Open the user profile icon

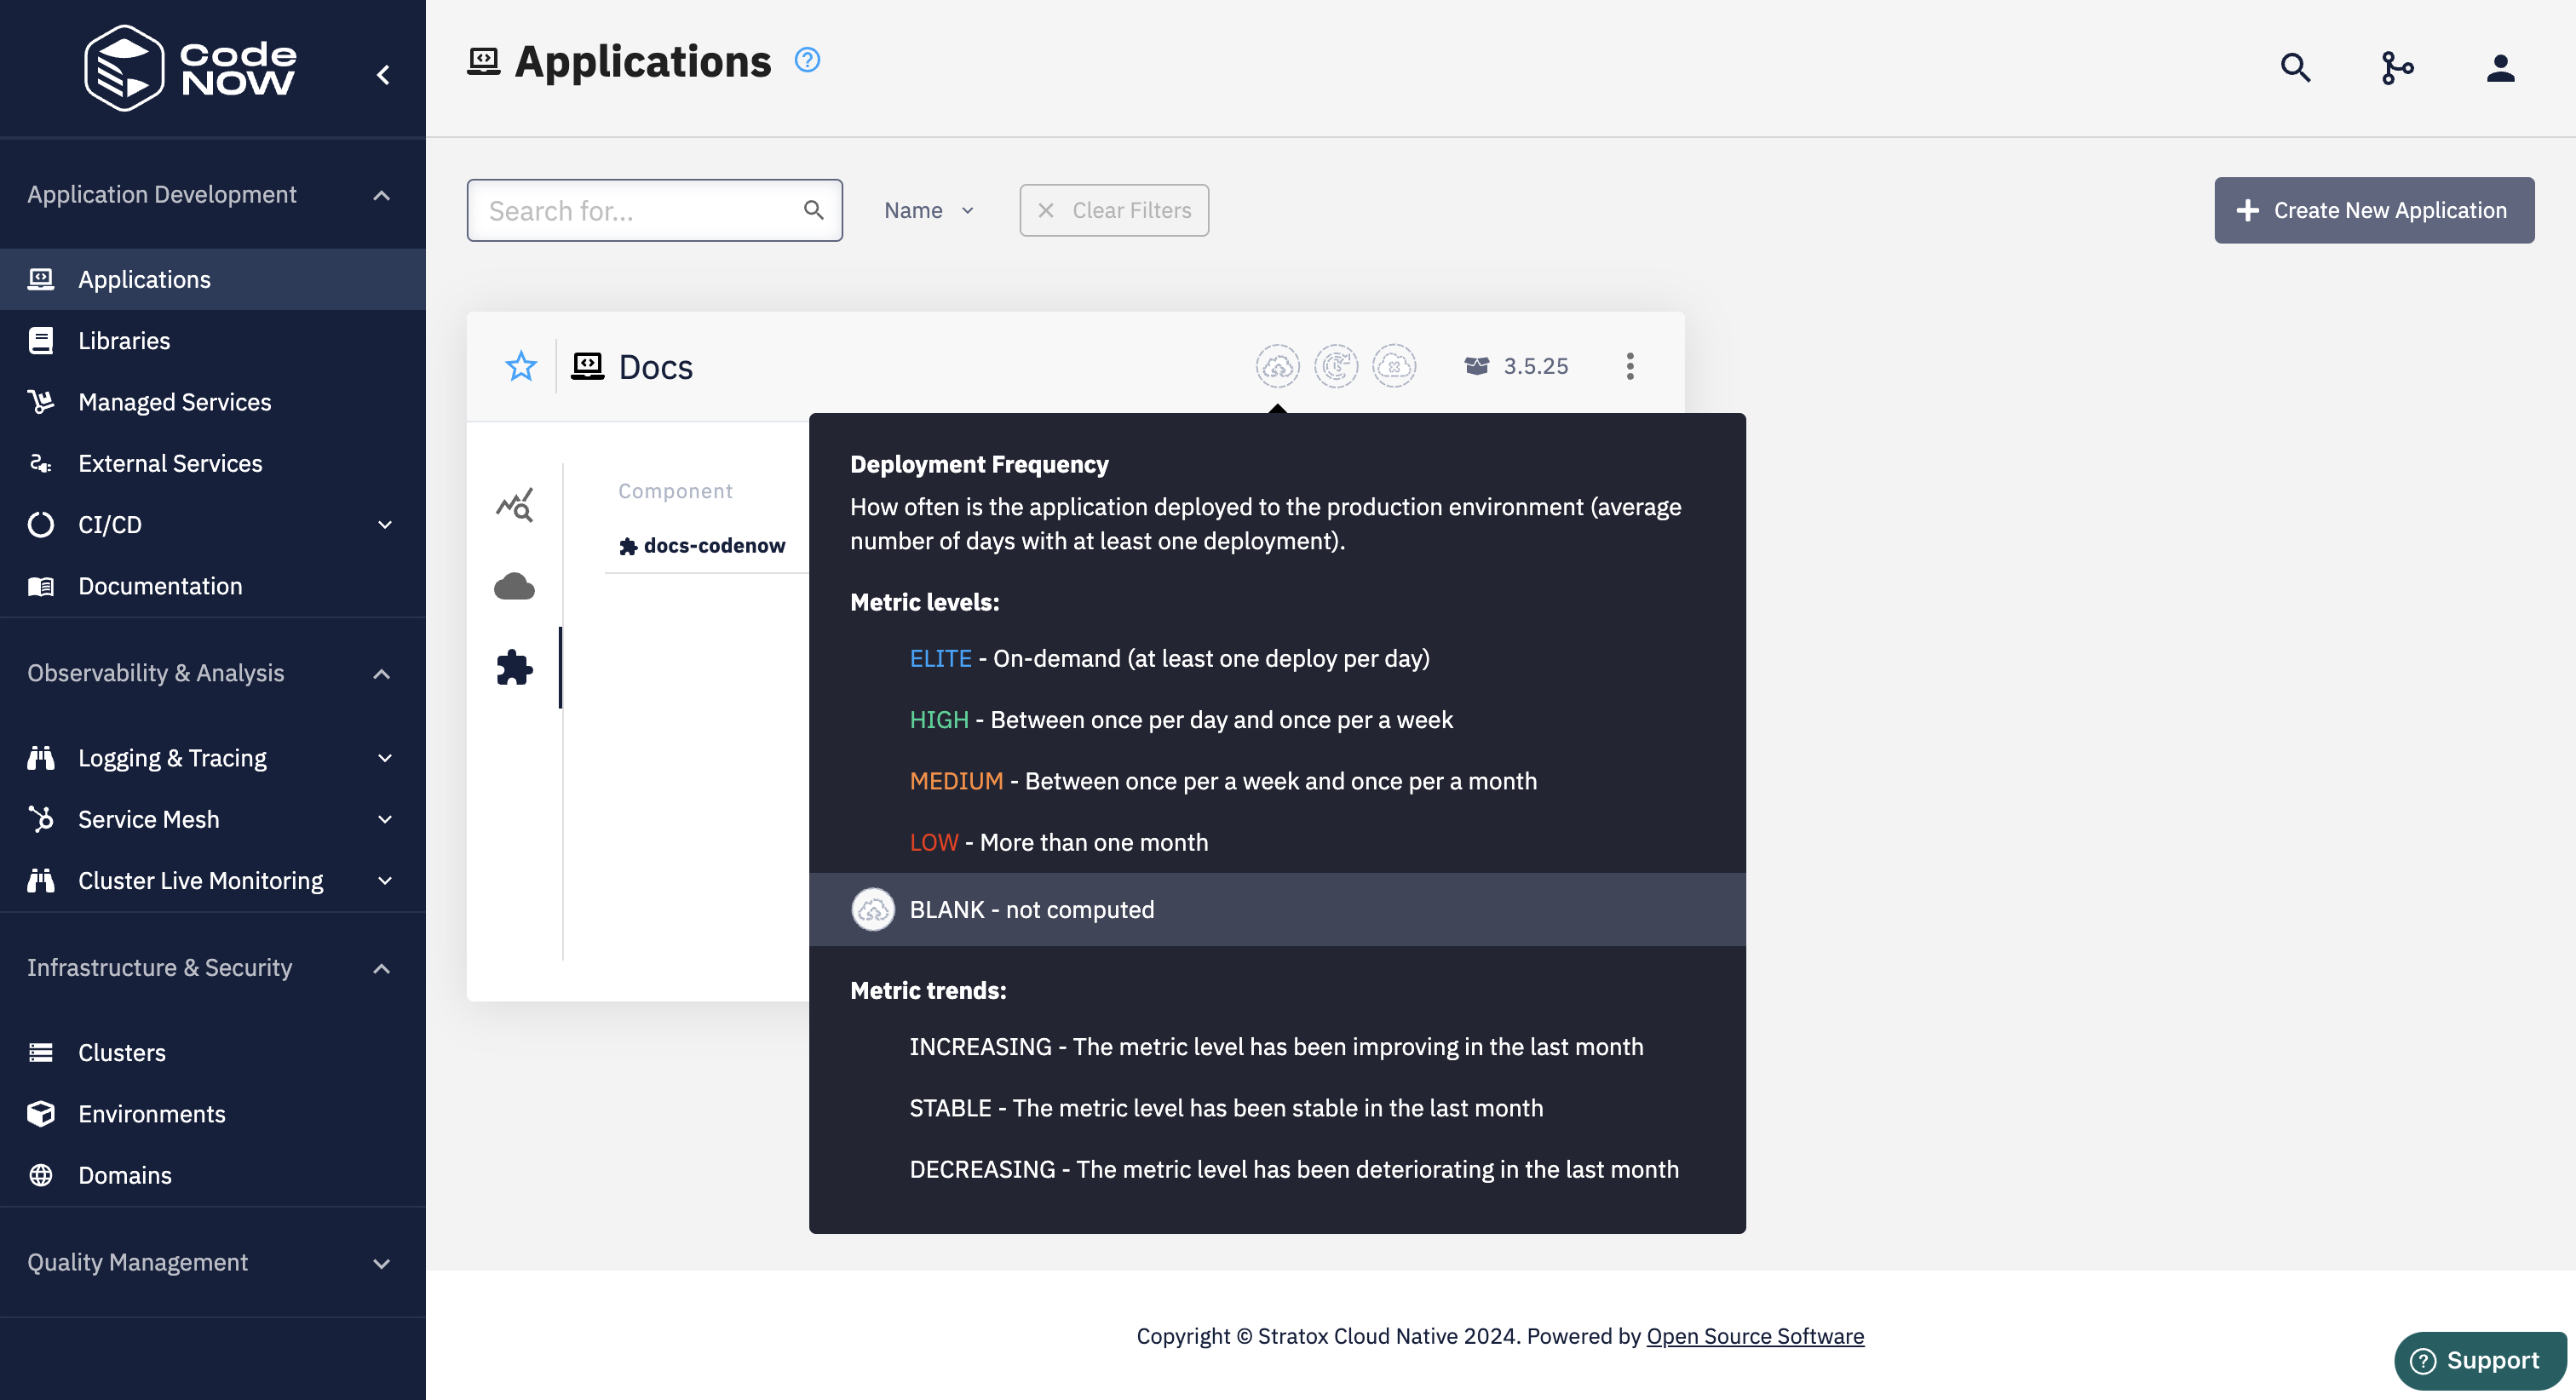[2500, 68]
